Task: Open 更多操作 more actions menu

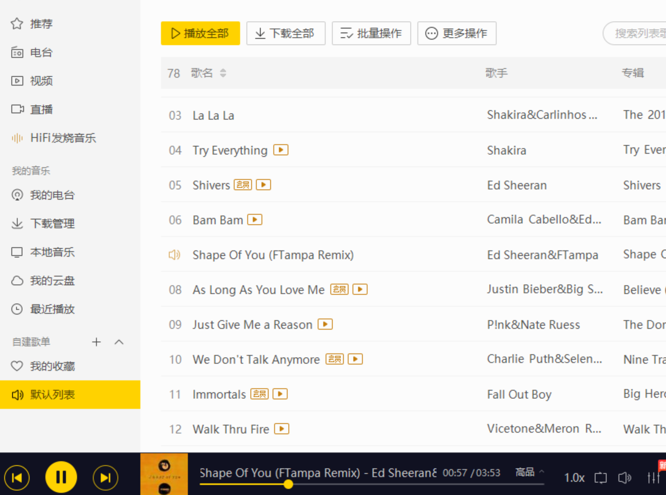Action: coord(456,33)
